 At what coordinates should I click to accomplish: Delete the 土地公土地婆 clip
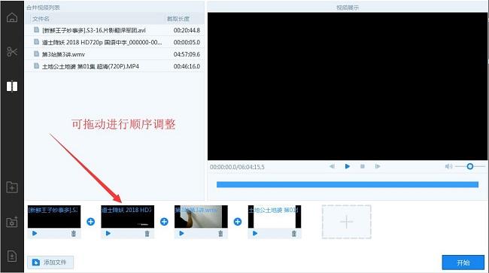pyautogui.click(x=293, y=233)
